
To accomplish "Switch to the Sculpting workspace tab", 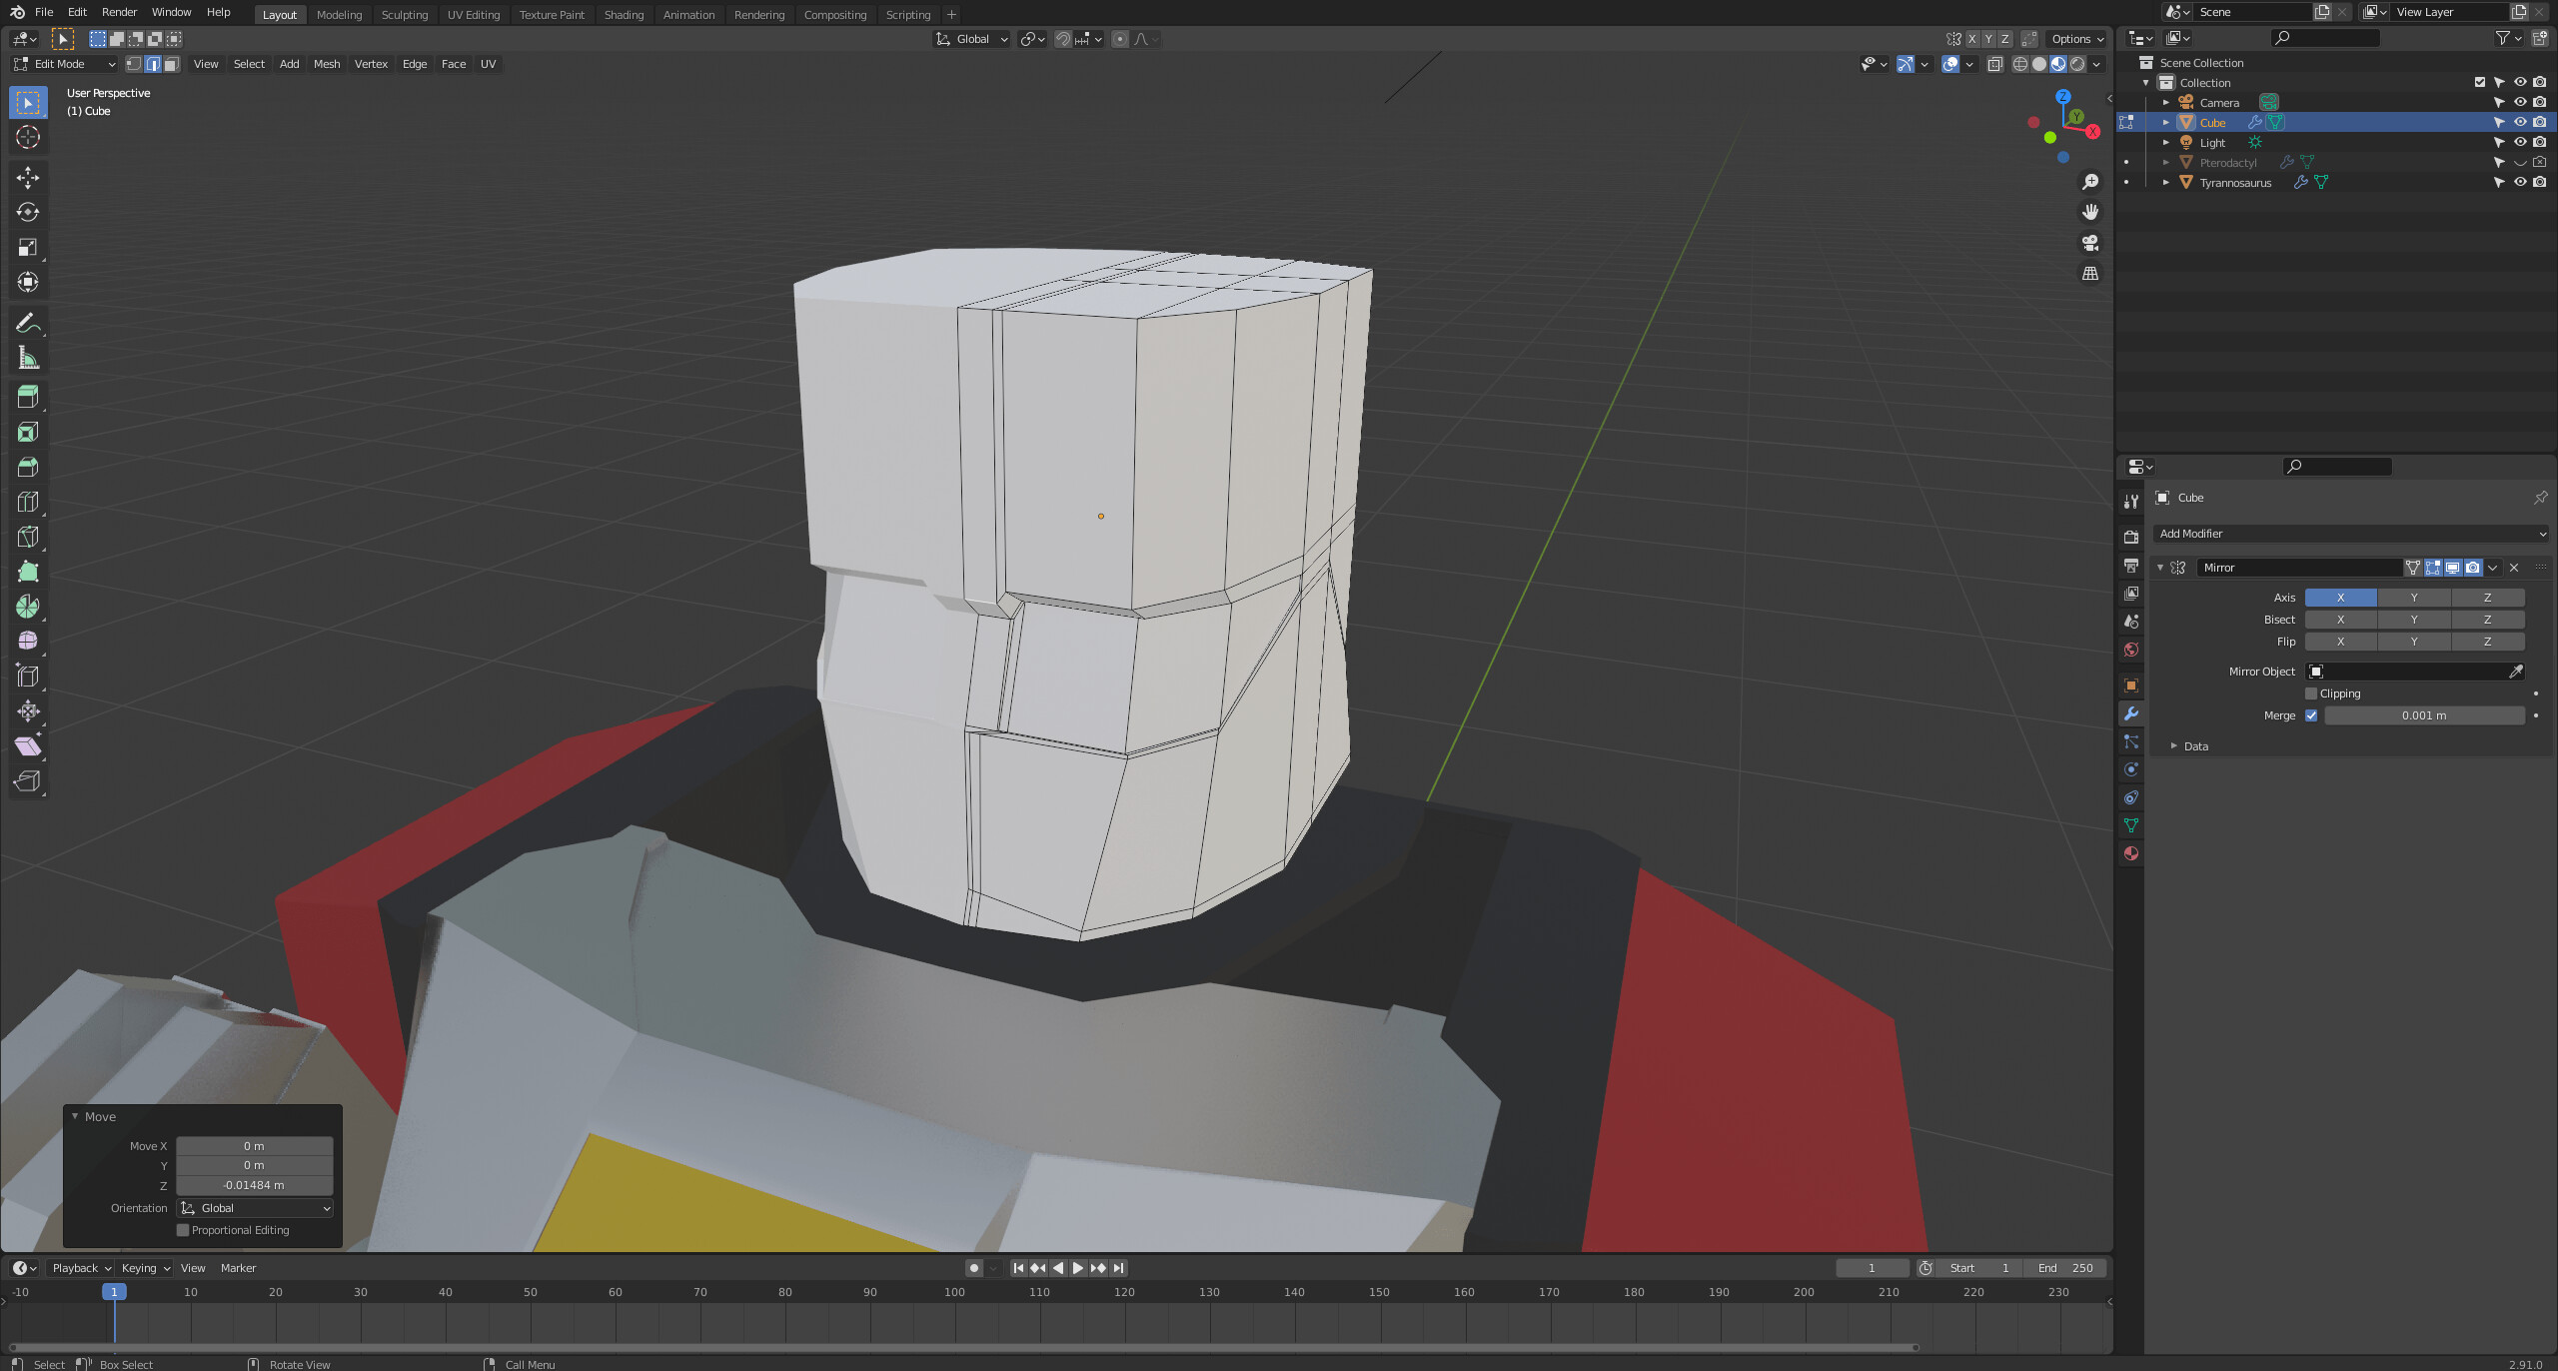I will (404, 14).
